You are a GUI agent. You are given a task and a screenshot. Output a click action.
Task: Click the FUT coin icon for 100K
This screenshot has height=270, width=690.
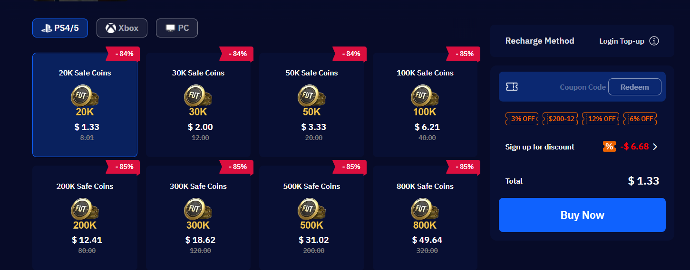pyautogui.click(x=425, y=96)
